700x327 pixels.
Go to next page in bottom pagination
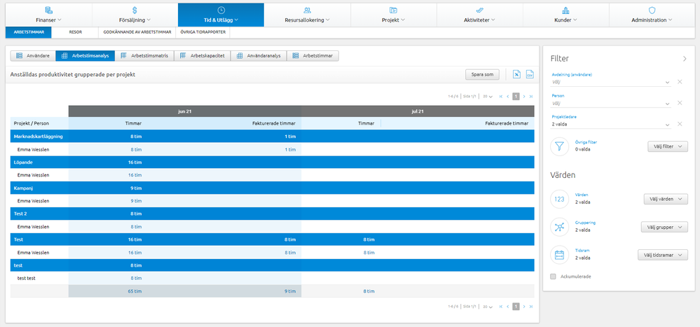point(524,307)
